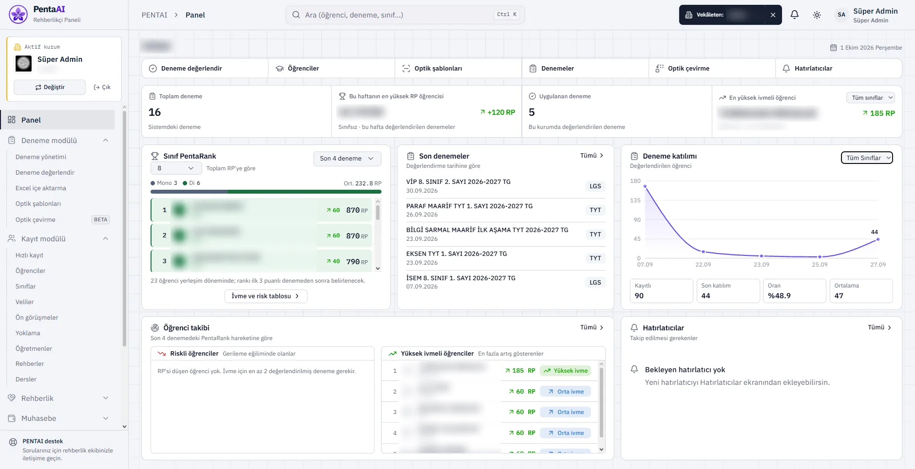Click the 44 data point on chart
Image resolution: width=915 pixels, height=469 pixels.
click(x=878, y=239)
